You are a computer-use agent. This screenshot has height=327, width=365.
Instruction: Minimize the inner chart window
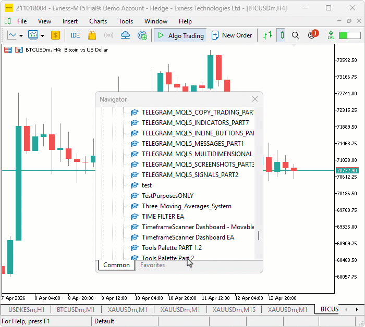coord(339,21)
